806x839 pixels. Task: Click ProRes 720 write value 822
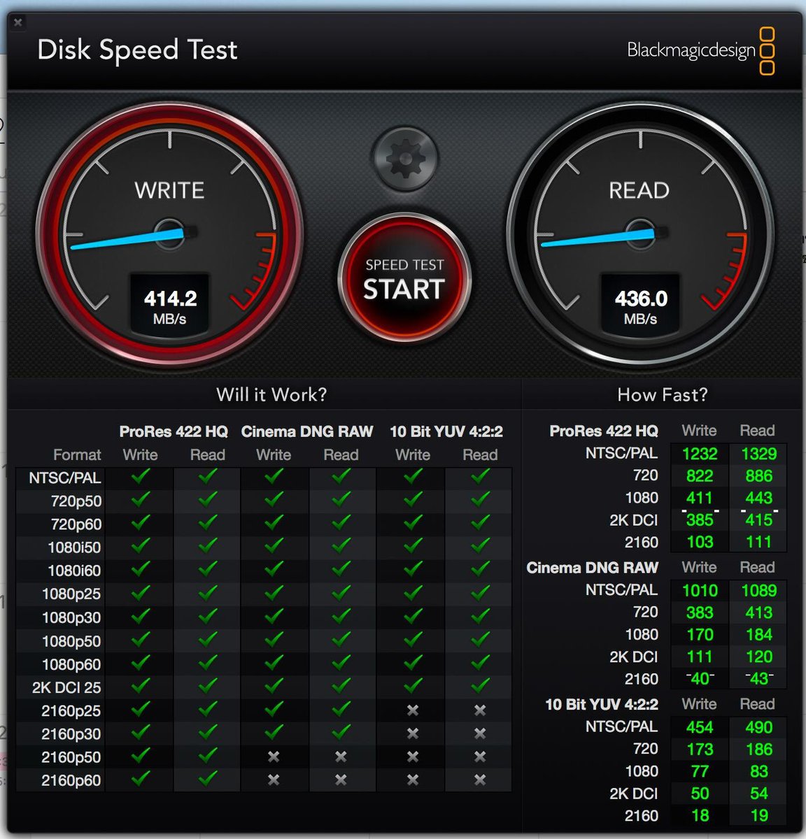click(700, 476)
